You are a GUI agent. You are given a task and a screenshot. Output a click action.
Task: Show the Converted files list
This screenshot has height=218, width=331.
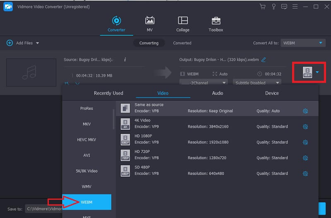(182, 43)
